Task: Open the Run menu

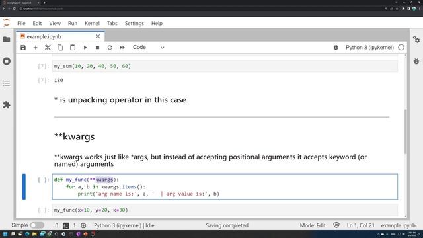Action: click(x=72, y=24)
